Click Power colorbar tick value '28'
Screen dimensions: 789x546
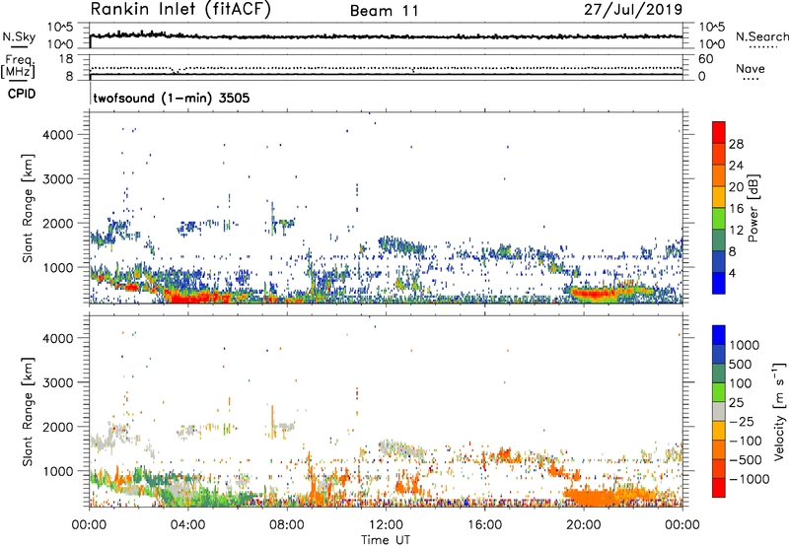pyautogui.click(x=736, y=144)
